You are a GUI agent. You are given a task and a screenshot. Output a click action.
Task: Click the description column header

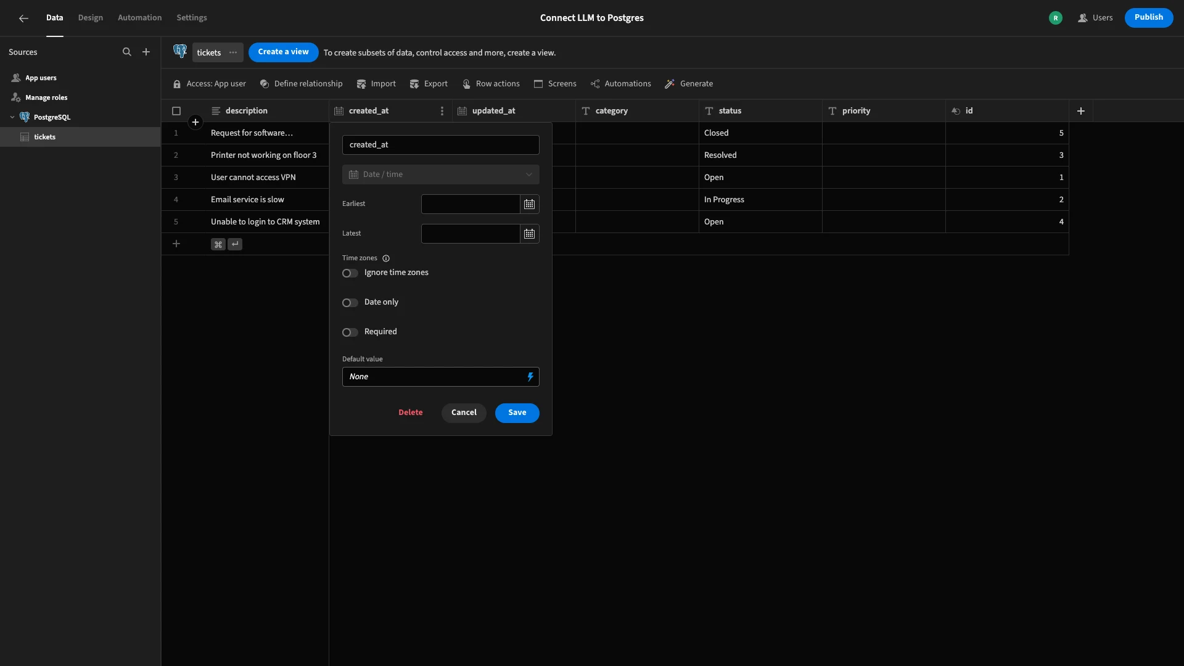(268, 111)
